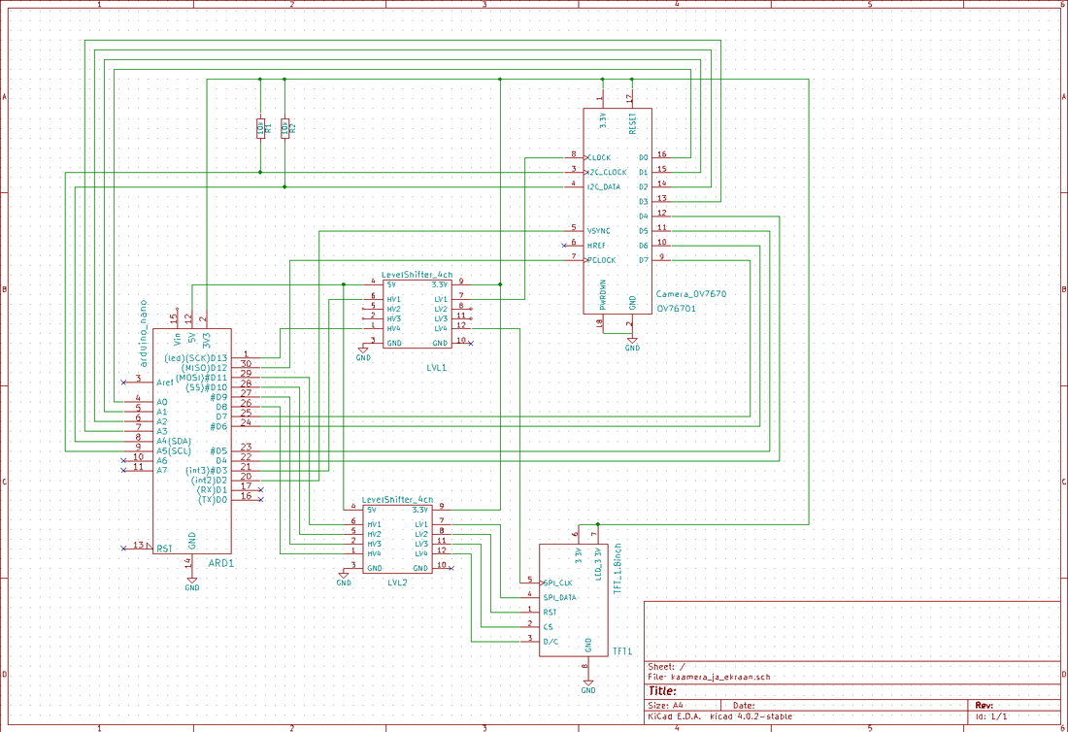This screenshot has width=1068, height=732.
Task: Click the no-connect X on Aref pin
Action: [123, 383]
